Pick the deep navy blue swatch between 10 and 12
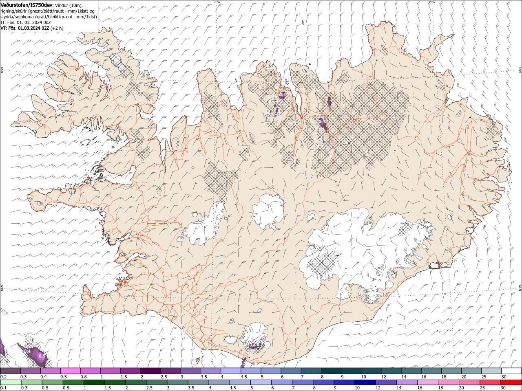This screenshot has height=391, width=522. click(365, 382)
